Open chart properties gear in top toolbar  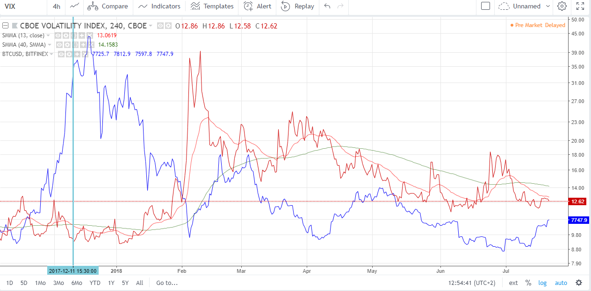tap(562, 6)
